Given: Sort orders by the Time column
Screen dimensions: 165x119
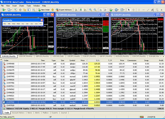Looking at the screenshot, I should pyautogui.click(x=32, y=60).
